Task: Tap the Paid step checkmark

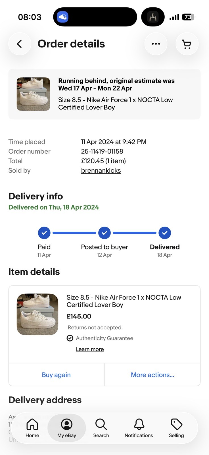Action: (44, 233)
